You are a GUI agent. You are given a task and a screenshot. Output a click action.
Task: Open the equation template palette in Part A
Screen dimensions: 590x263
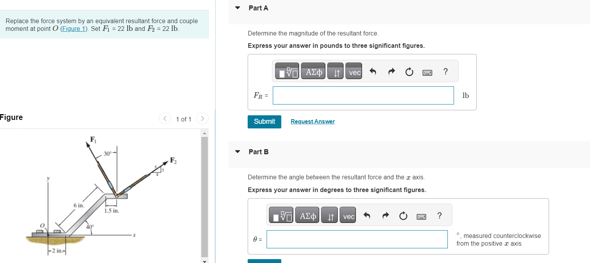pos(286,71)
